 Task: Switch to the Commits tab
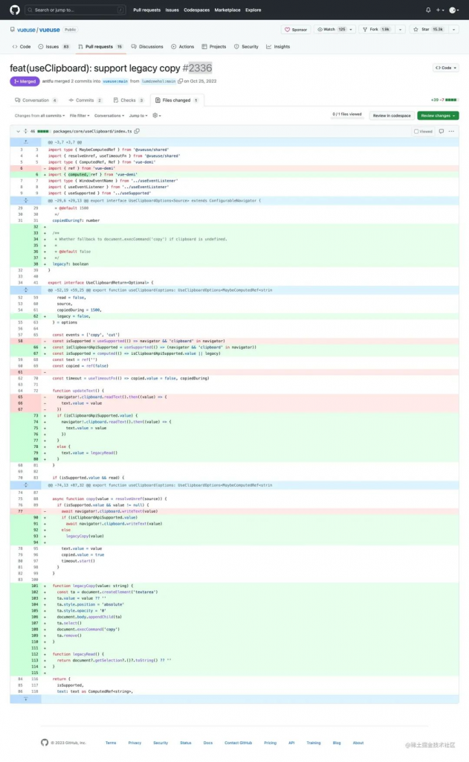85,100
